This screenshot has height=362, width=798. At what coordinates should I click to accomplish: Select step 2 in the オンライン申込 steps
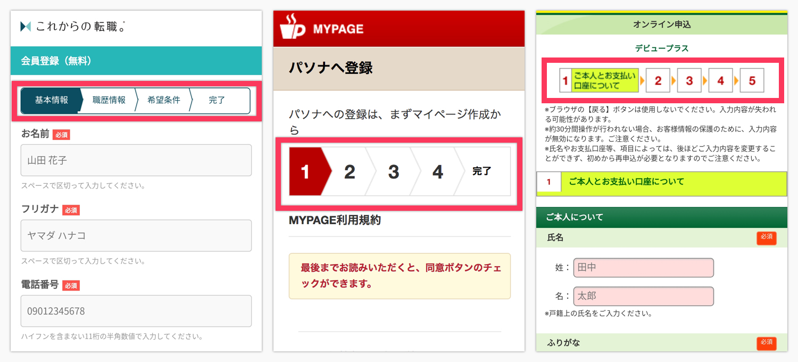pyautogui.click(x=658, y=81)
